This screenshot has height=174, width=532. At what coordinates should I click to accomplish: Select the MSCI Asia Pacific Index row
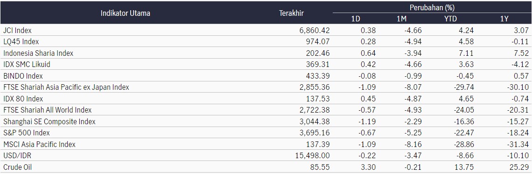(266, 144)
